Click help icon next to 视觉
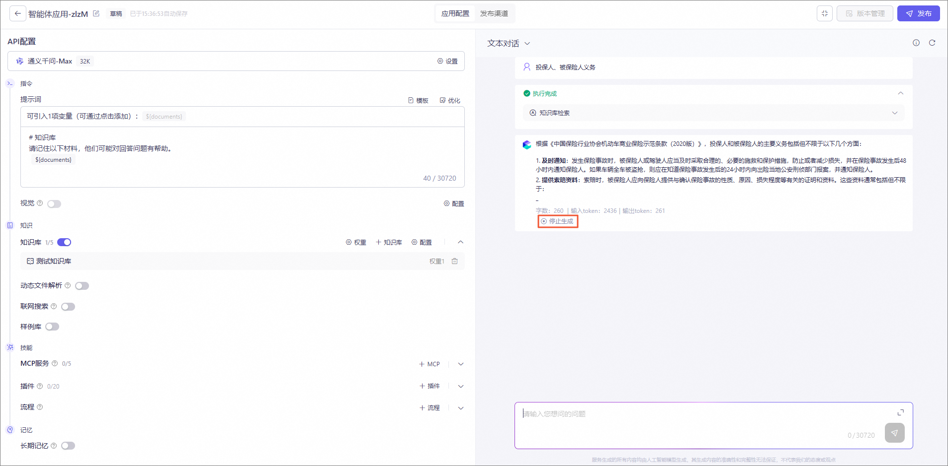 tap(40, 203)
